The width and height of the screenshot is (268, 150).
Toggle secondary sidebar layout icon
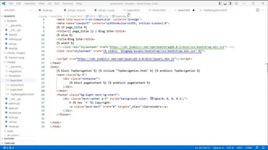tap(230, 3)
